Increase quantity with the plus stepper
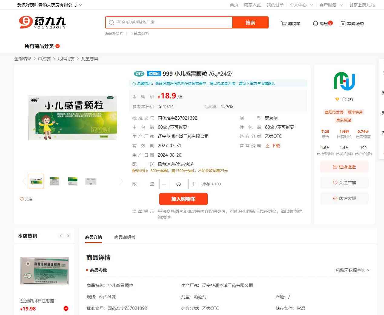384x315 pixels. 193,184
